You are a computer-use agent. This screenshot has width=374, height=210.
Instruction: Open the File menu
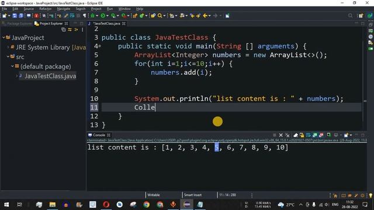click(x=5, y=9)
